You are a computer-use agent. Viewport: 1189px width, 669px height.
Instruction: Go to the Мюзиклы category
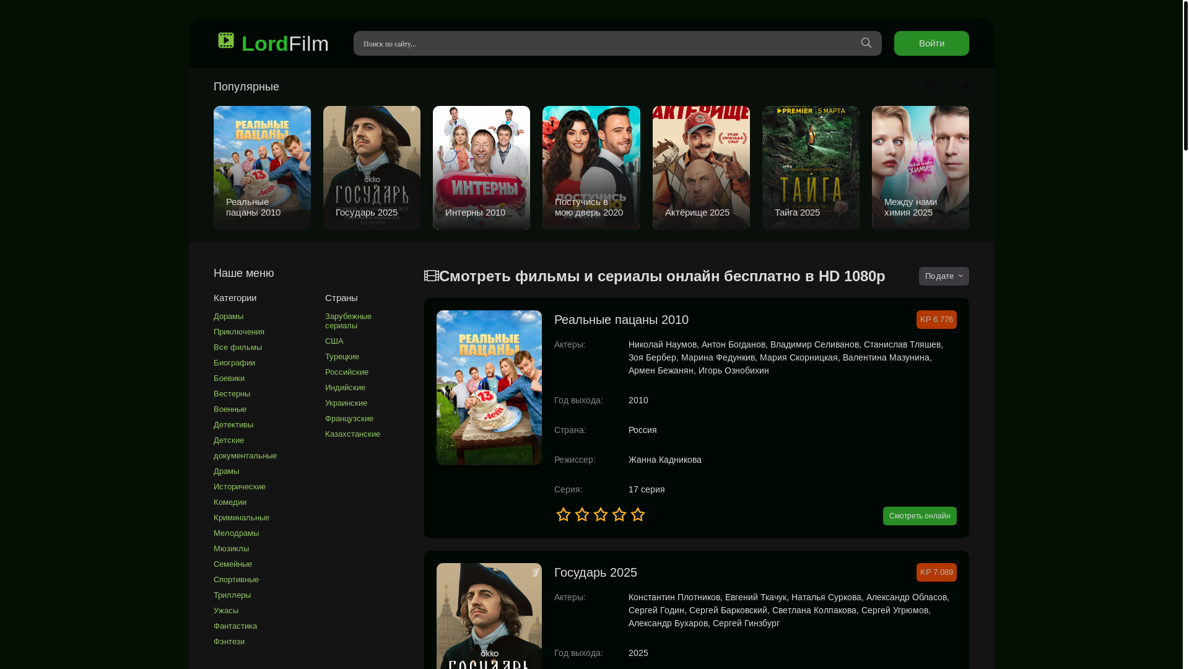231,549
